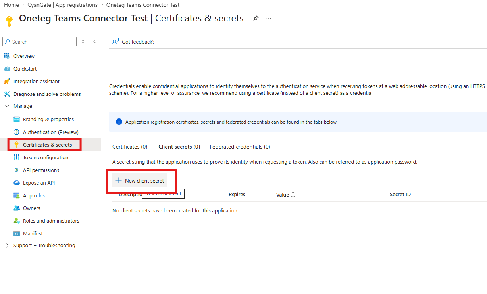The height and width of the screenshot is (294, 487).
Task: Click the Value column header
Action: [283, 195]
